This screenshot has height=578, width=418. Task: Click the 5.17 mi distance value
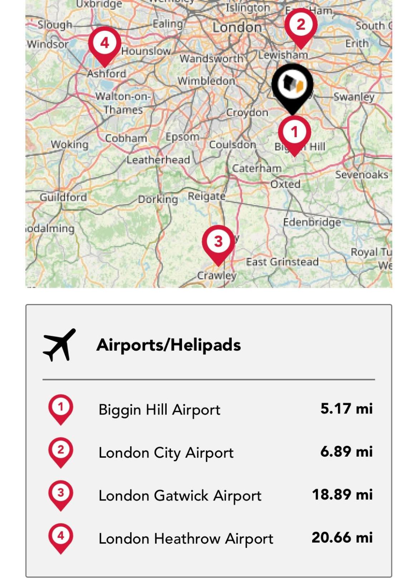pyautogui.click(x=346, y=409)
